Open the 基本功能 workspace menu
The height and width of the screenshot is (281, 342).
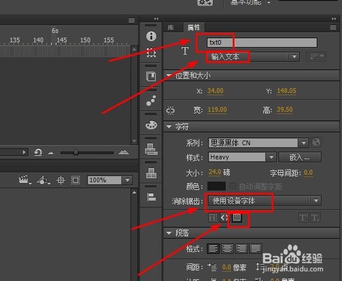pos(251,2)
